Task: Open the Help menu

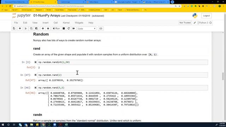Action: coord(91,23)
